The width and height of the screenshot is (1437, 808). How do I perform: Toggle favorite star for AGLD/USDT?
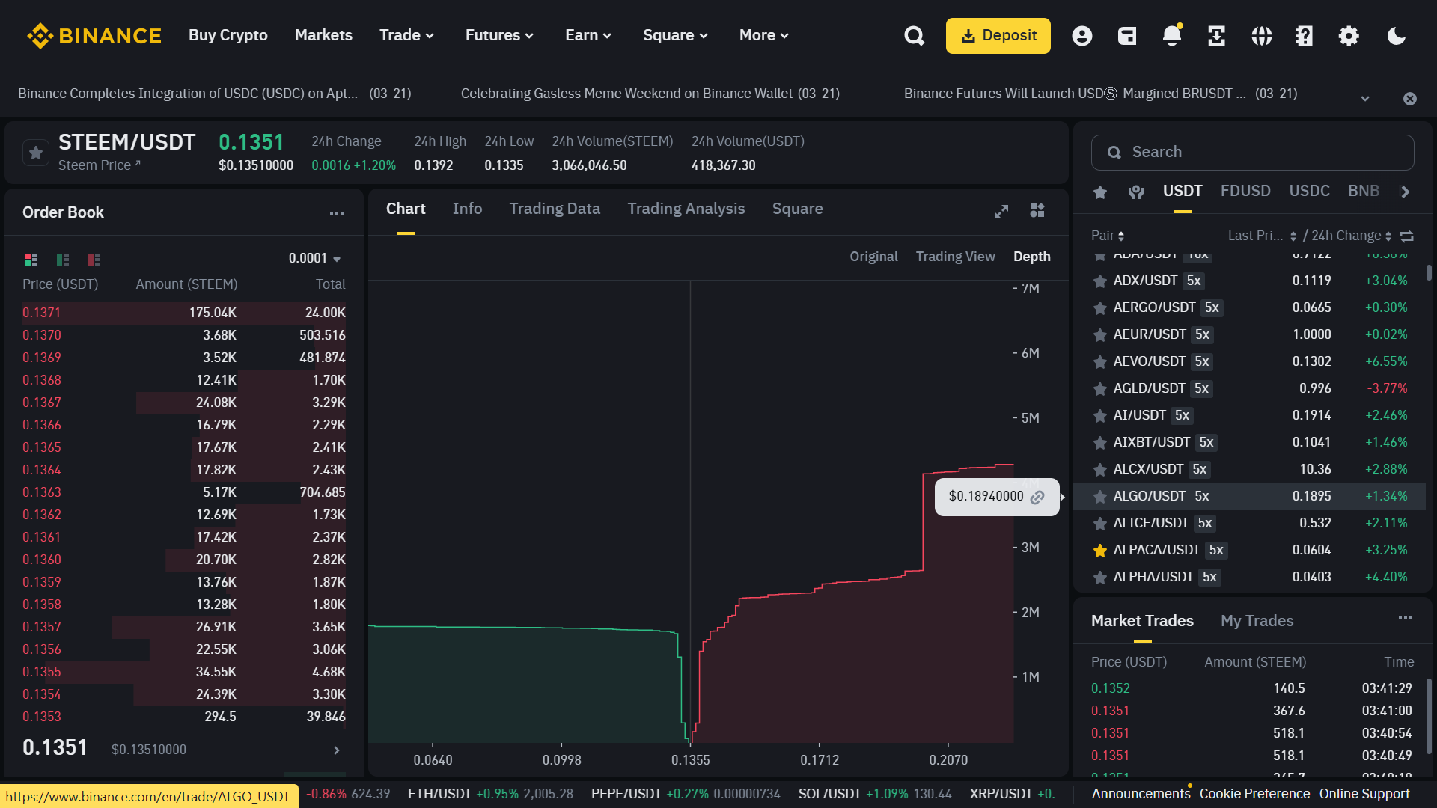coord(1100,389)
